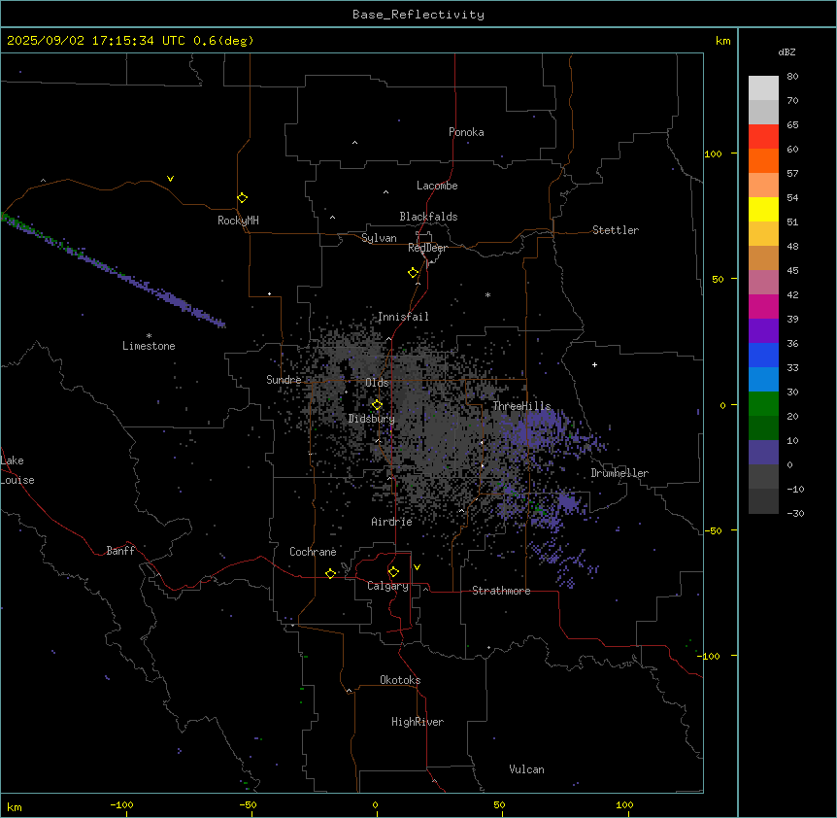This screenshot has width=837, height=818.
Task: Click the asterisk marker above Limestone
Action: [149, 336]
